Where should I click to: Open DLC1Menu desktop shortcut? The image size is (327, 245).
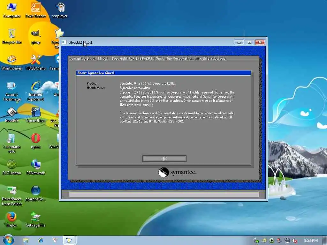pyautogui.click(x=12, y=167)
